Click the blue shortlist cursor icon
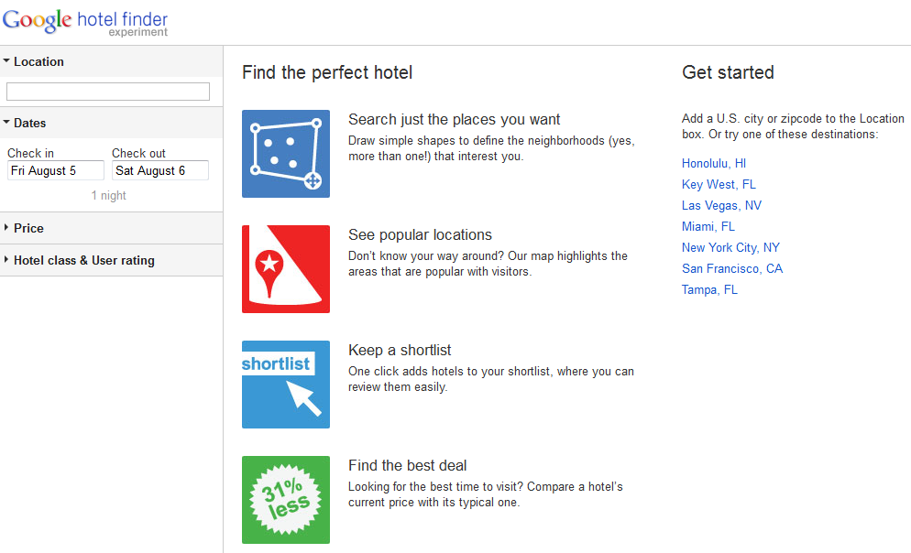 (285, 385)
